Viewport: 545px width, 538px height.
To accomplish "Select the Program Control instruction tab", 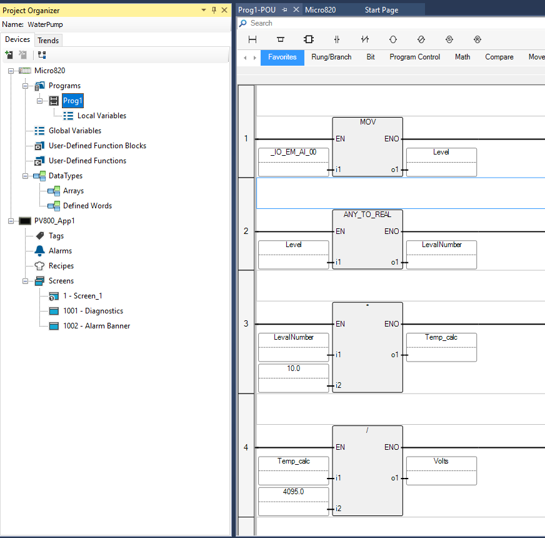I will 414,57.
